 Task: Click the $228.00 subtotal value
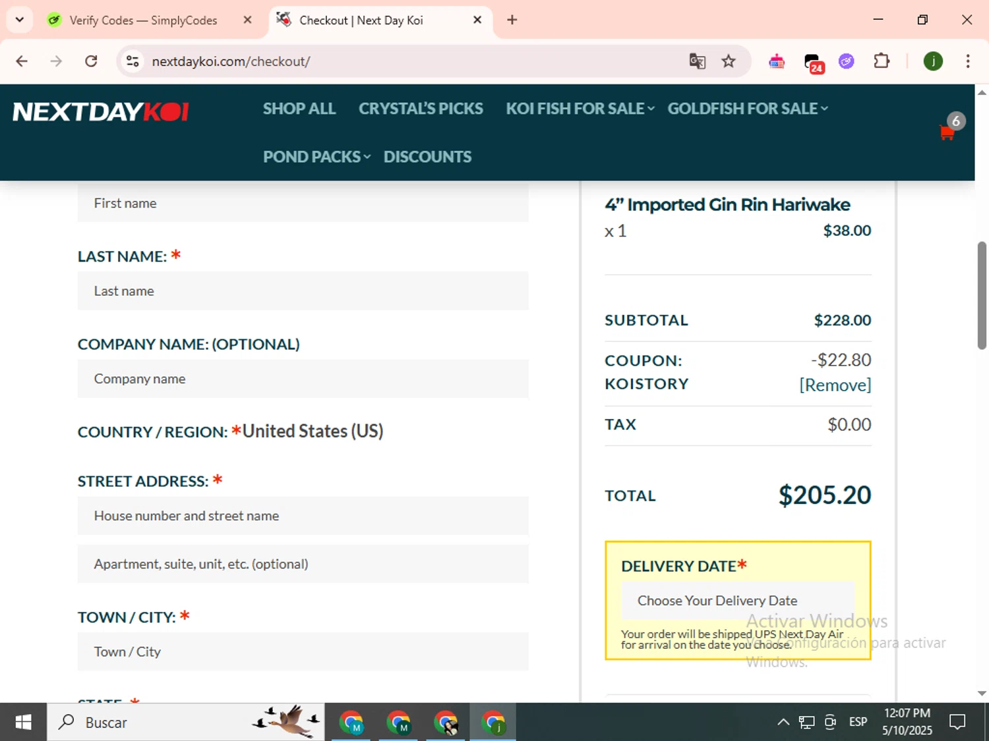point(843,320)
